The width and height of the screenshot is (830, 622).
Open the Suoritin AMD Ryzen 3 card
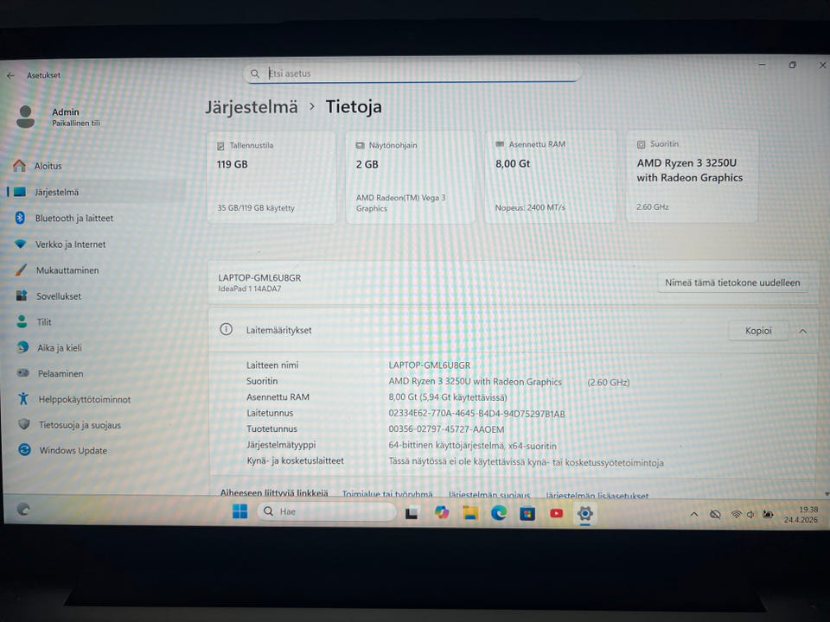(x=692, y=176)
